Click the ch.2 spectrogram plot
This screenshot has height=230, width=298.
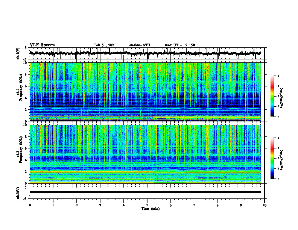145,154
